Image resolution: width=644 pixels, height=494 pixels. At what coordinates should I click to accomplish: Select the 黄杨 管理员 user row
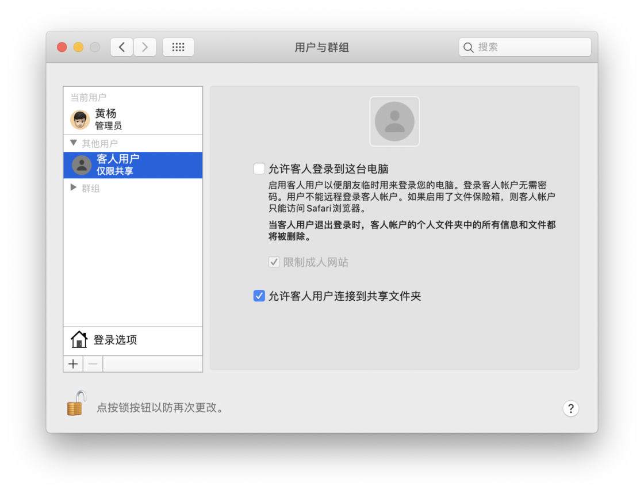(133, 119)
